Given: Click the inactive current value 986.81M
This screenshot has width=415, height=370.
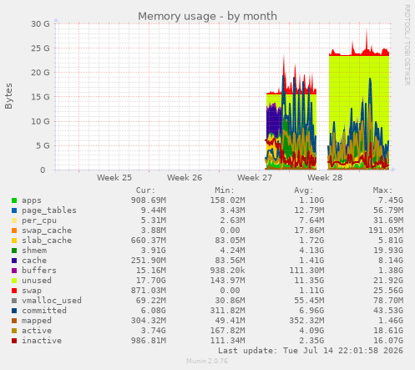Looking at the screenshot, I should click(149, 341).
